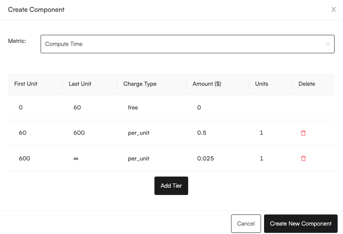The width and height of the screenshot is (343, 234).
Task: Click the 'free' charge type cell
Action: point(133,107)
